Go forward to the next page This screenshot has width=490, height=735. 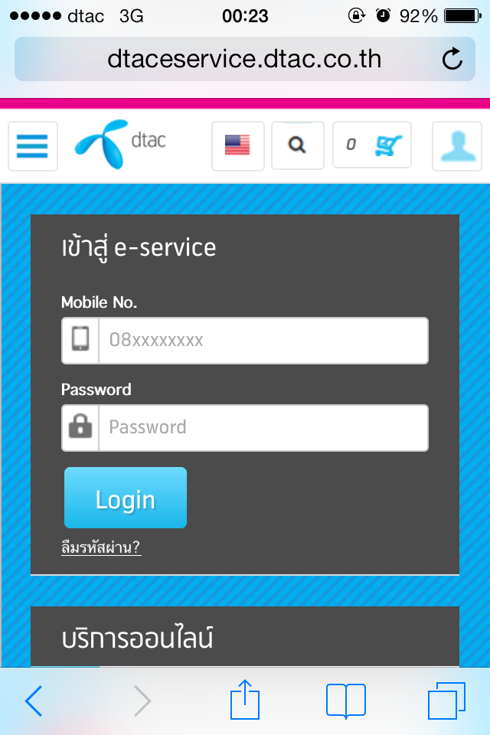point(142,701)
